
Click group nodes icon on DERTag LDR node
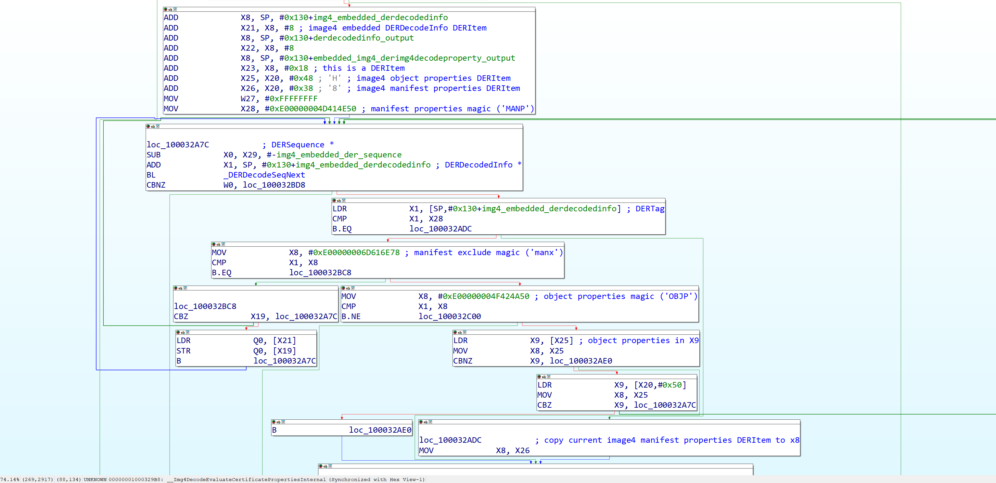pyautogui.click(x=344, y=201)
